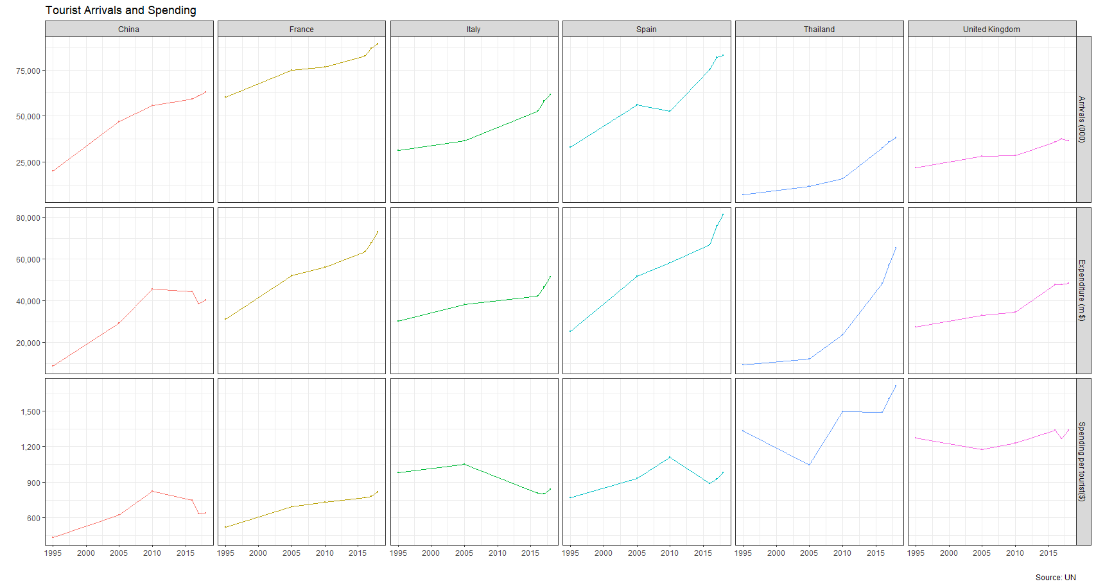The image size is (1096, 586).
Task: Click the Italy column header strip
Action: coord(473,29)
